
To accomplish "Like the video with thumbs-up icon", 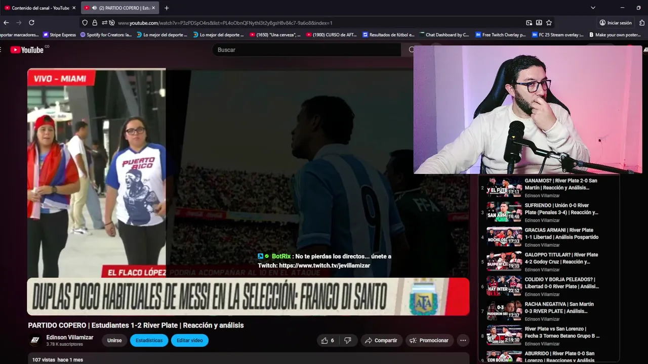I will pyautogui.click(x=325, y=340).
